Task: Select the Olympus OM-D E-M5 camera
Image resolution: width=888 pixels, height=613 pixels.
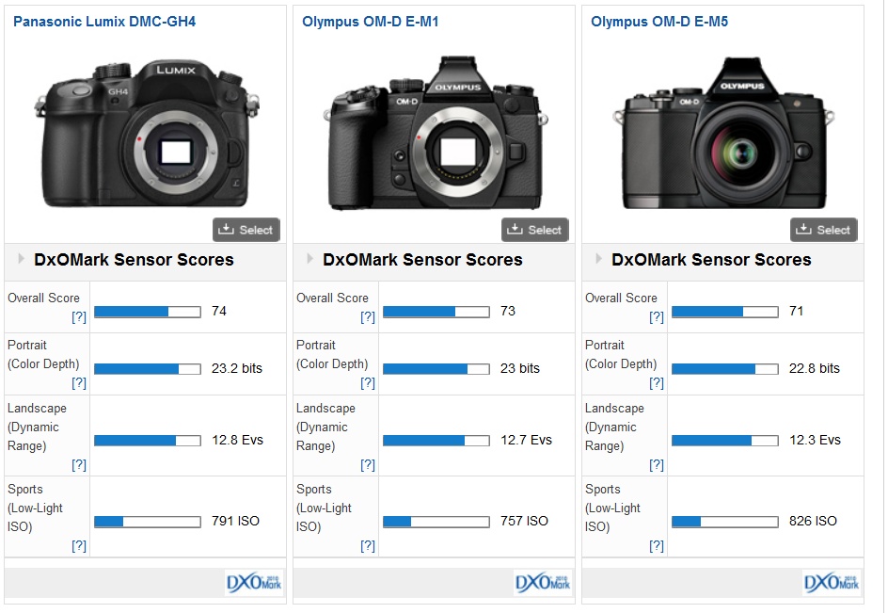Action: [x=824, y=230]
